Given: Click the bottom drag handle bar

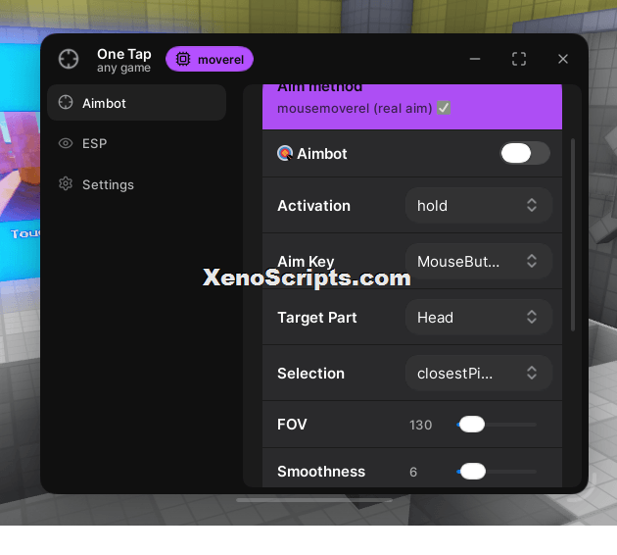Looking at the screenshot, I should [314, 500].
